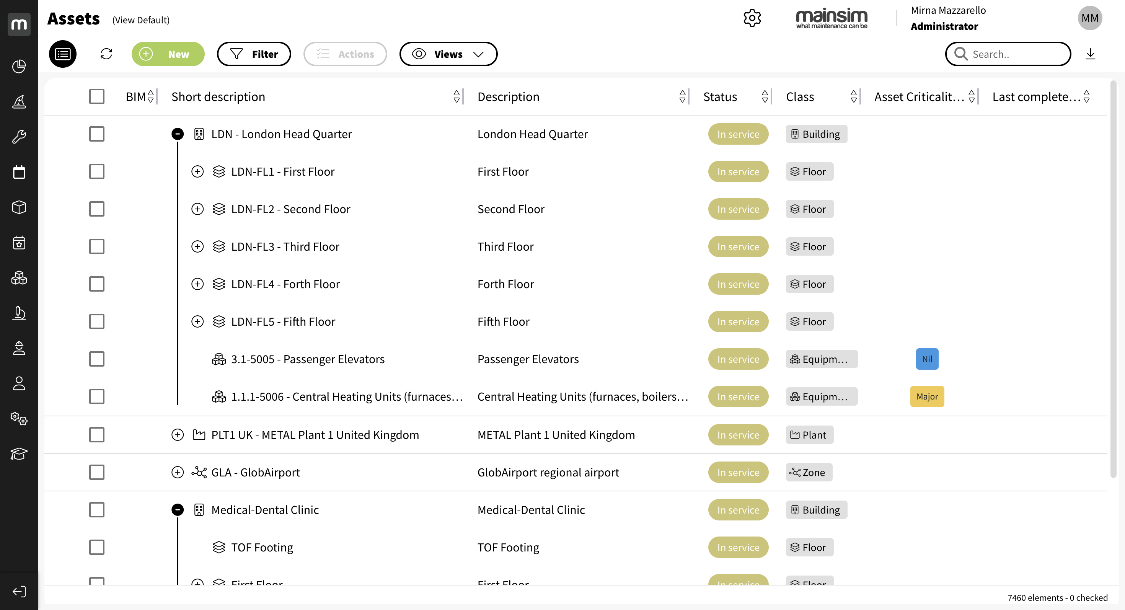Click the download export icon
This screenshot has width=1125, height=610.
click(x=1090, y=54)
